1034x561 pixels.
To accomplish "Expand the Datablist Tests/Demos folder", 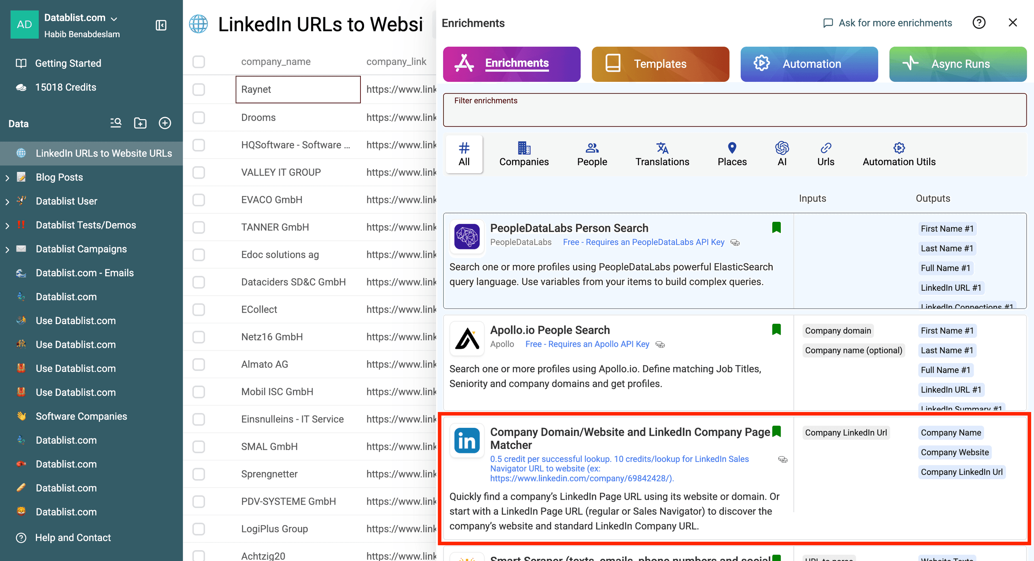I will (7, 225).
